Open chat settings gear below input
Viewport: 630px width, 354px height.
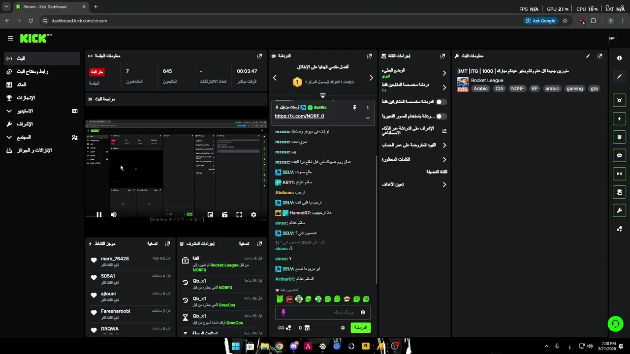343,328
